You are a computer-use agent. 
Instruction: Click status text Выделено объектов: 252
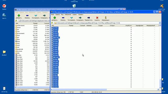[58, 92]
